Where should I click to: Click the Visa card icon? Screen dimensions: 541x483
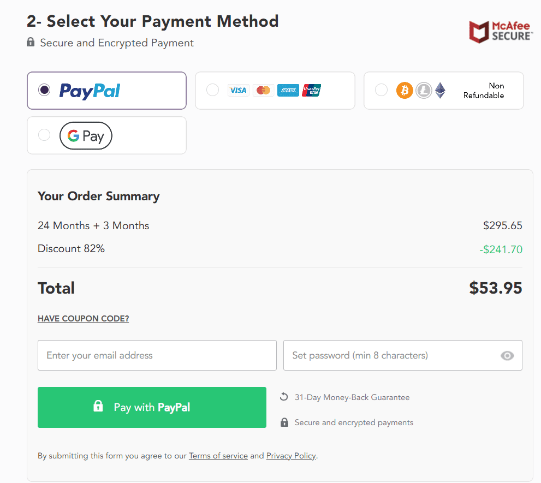click(x=238, y=91)
